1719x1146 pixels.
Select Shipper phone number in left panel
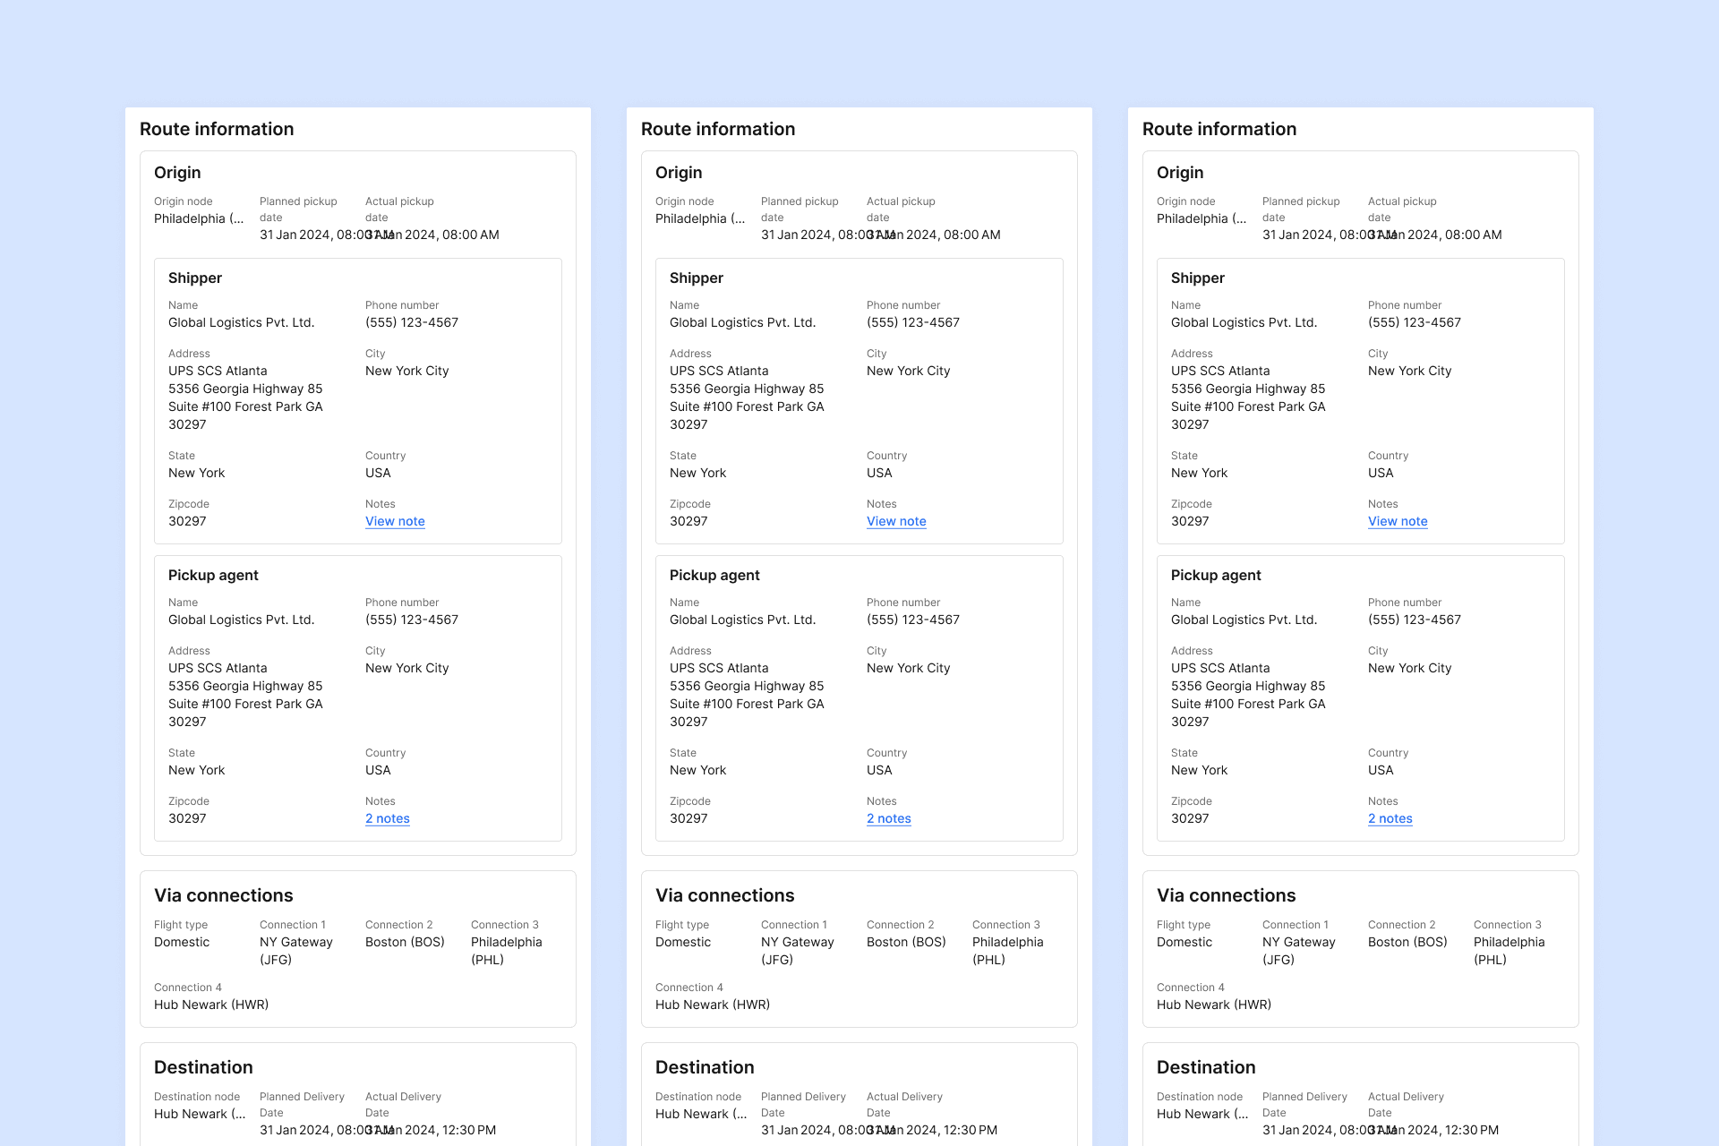(411, 322)
